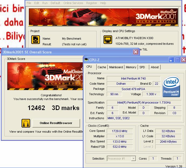Click the Model value 'D'
Image resolution: width=186 pixels, height=168 pixels.
pos(144,108)
